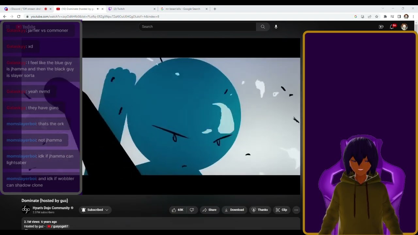Open more actions three-dot button under video
Screen dimensions: 418x235
[296, 210]
